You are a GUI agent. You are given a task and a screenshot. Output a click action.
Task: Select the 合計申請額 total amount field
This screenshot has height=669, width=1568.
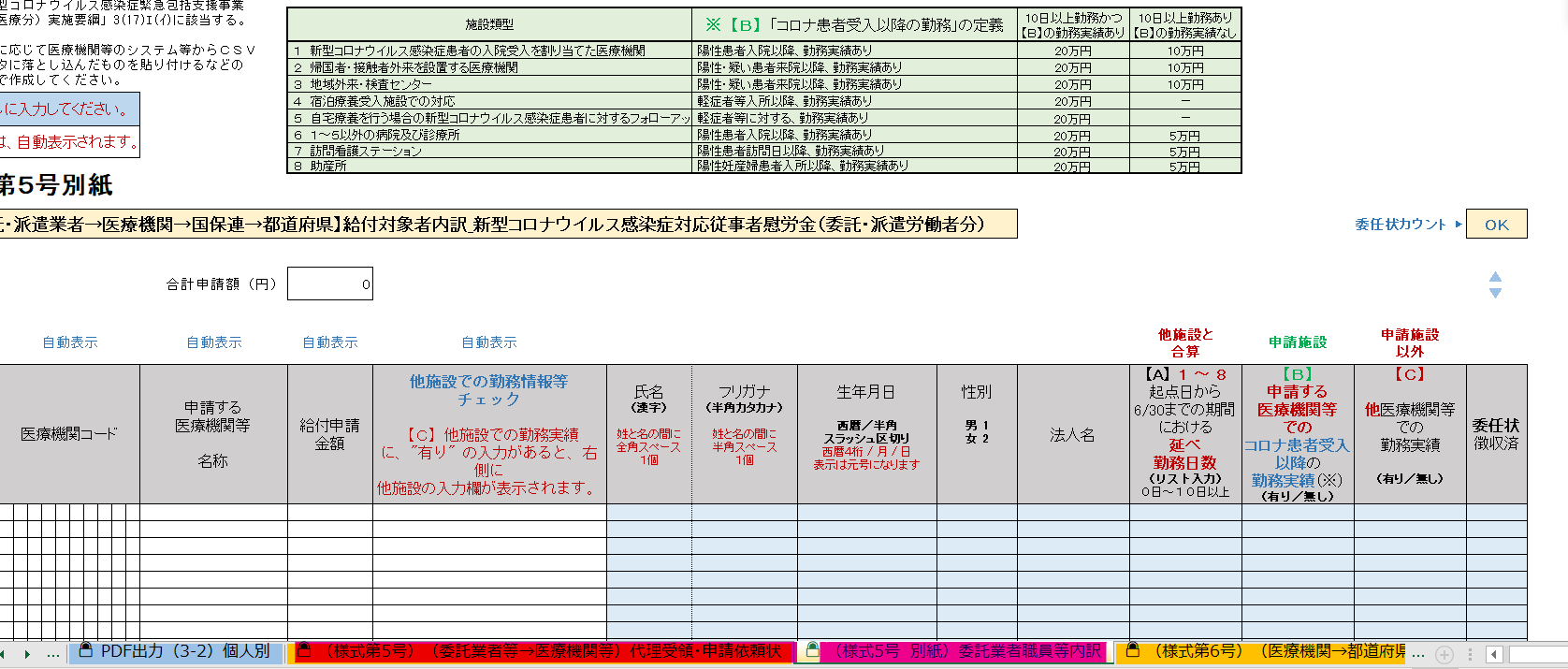330,284
